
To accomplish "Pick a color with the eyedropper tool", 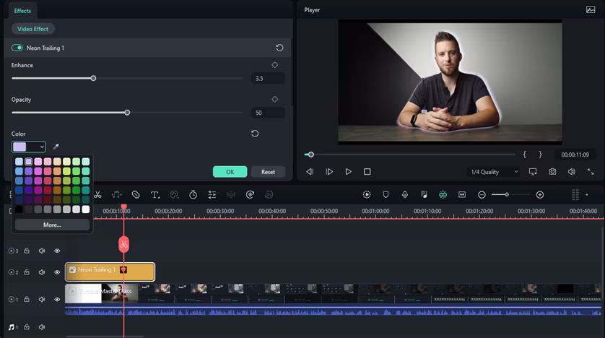I will [x=56, y=147].
